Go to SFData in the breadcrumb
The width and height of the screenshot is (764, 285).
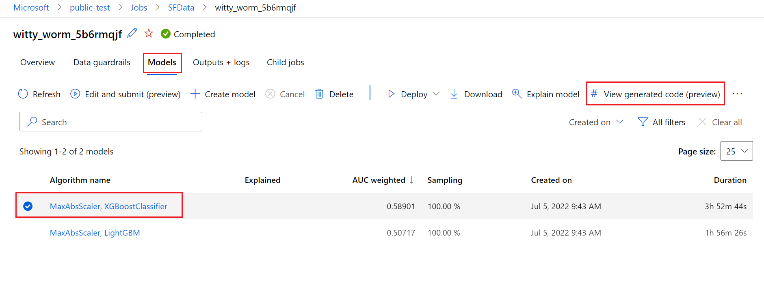click(181, 8)
